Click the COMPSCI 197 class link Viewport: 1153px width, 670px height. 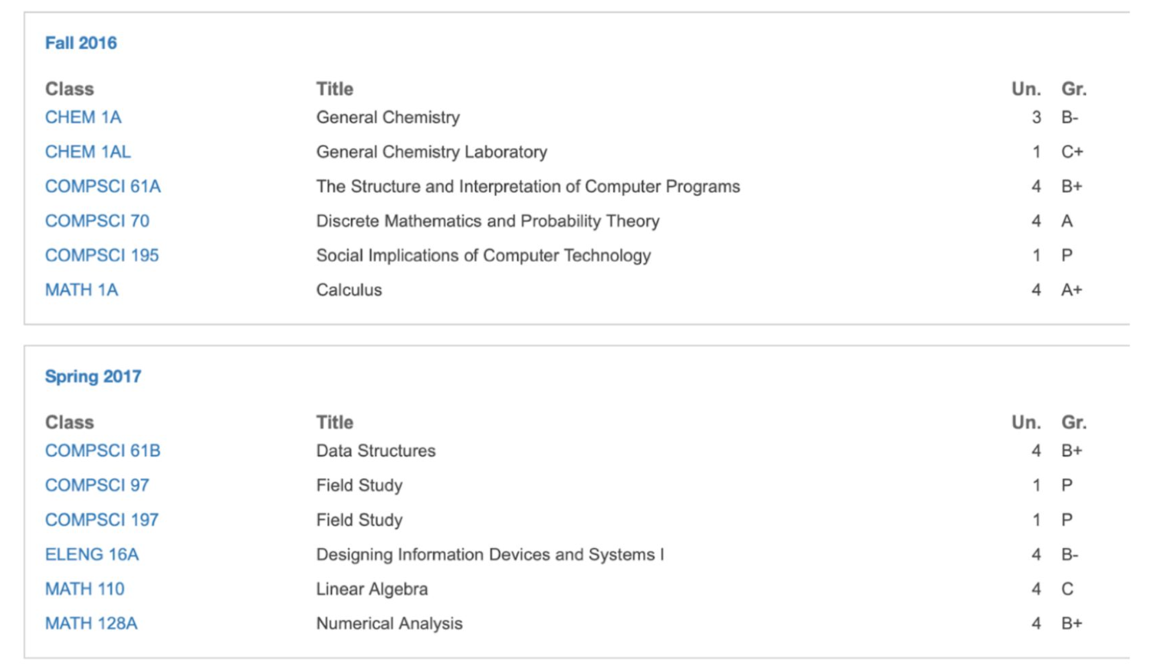[101, 520]
